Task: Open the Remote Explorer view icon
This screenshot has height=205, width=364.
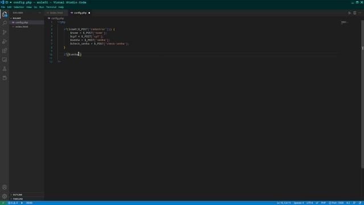Action: pyautogui.click(x=5, y=60)
